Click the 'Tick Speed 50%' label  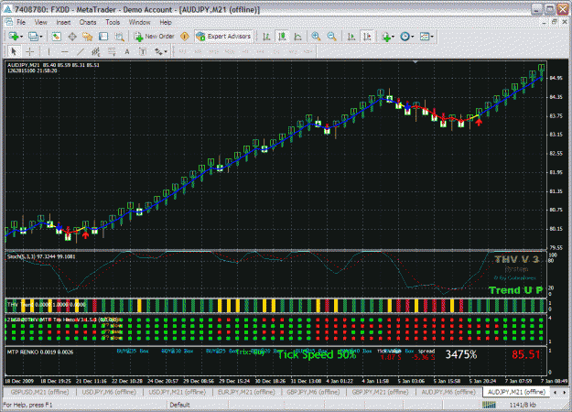tap(317, 354)
